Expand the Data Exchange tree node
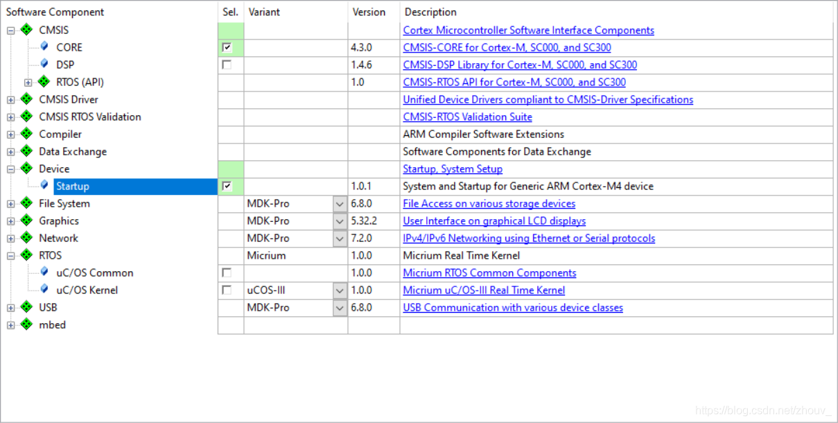 click(x=11, y=152)
